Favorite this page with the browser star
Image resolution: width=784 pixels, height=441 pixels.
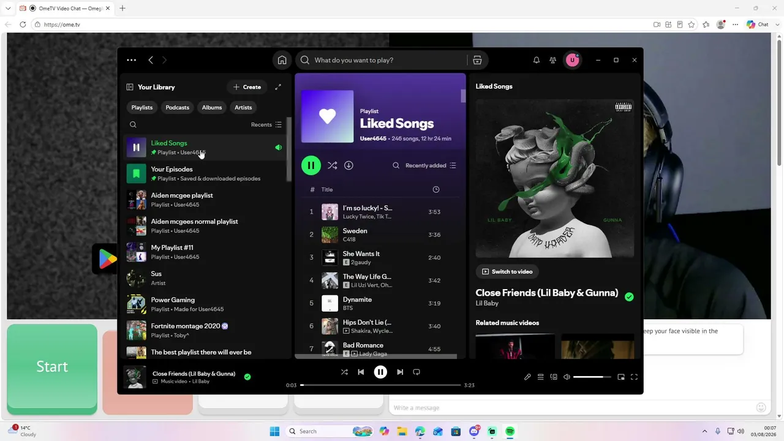(x=692, y=24)
